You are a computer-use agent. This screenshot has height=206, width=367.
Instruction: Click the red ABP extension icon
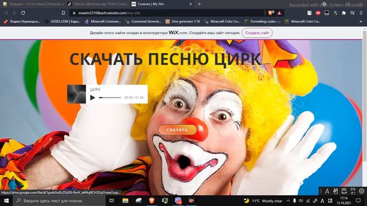318,13
